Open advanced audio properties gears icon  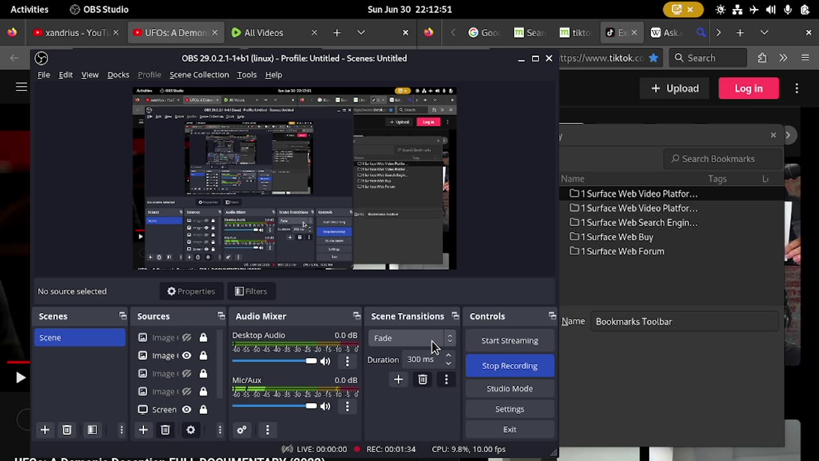(x=241, y=430)
